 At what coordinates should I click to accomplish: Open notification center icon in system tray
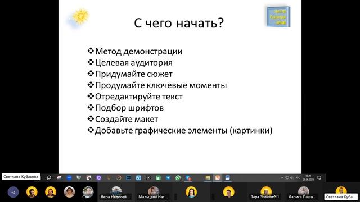pyautogui.click(x=319, y=178)
